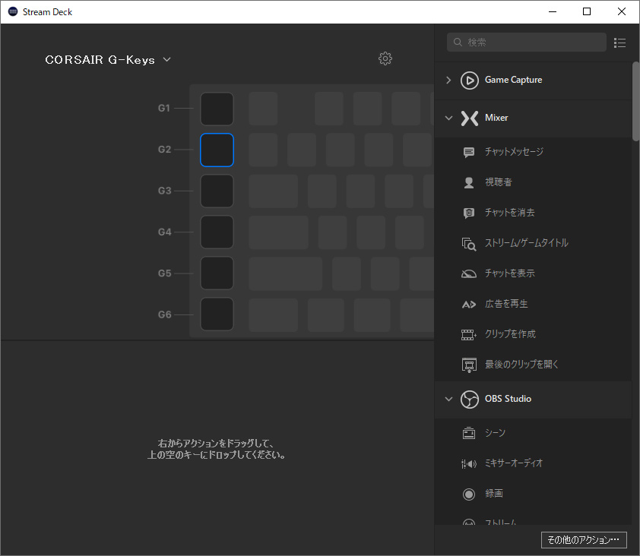Click the シーン action label
The height and width of the screenshot is (556, 640).
tap(495, 433)
